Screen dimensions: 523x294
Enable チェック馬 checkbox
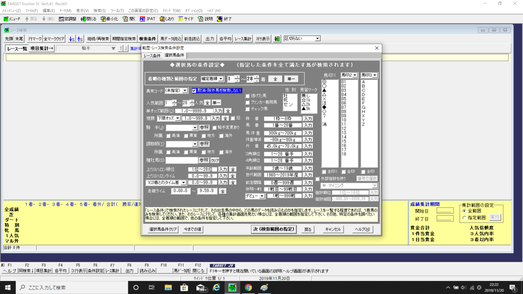[248, 109]
